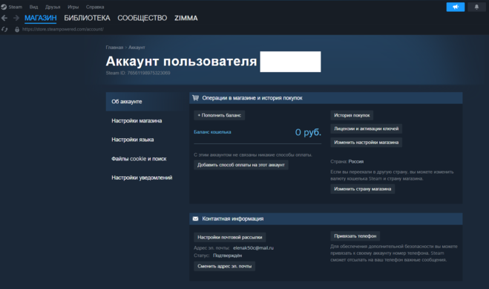Screen dimensions: 489x289
Task: Click Изменить страну магазина button
Action: pyautogui.click(x=362, y=189)
